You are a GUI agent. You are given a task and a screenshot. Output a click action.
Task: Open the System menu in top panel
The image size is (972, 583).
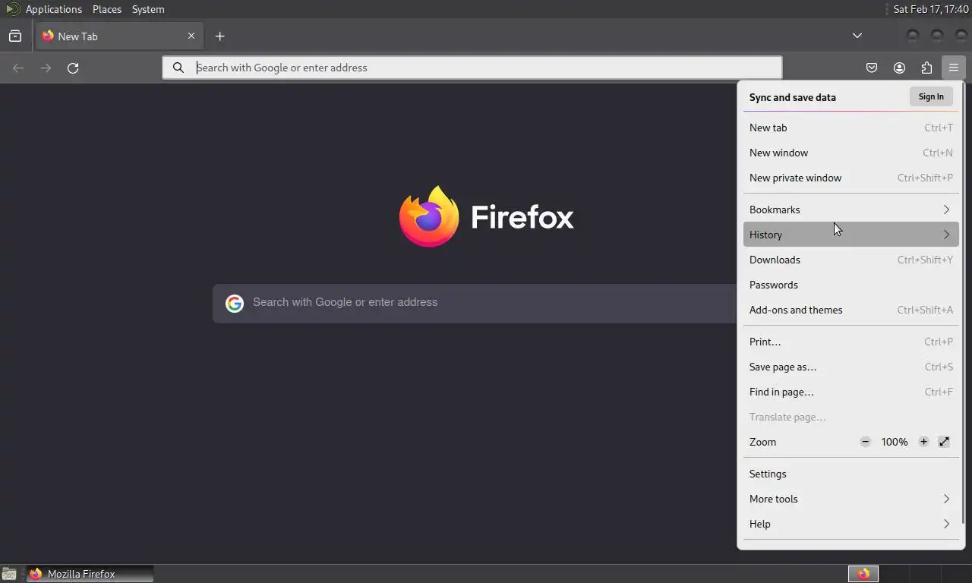point(148,9)
